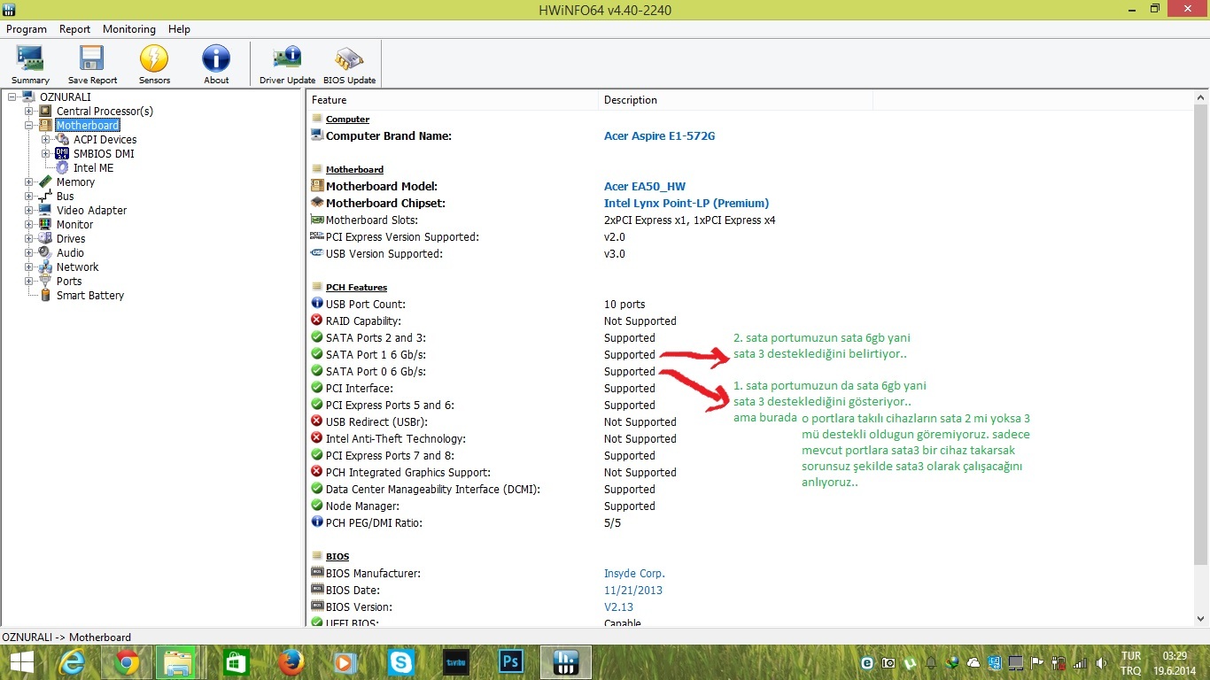Expand the Video Adapter node

click(29, 210)
